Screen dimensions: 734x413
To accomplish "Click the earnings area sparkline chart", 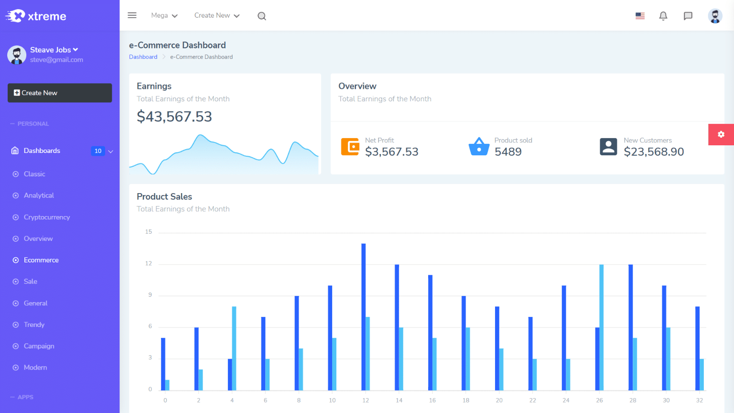I will [224, 154].
